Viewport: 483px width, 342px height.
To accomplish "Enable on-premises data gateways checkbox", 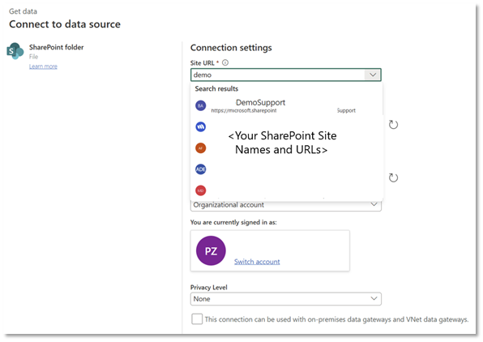I will [x=197, y=319].
